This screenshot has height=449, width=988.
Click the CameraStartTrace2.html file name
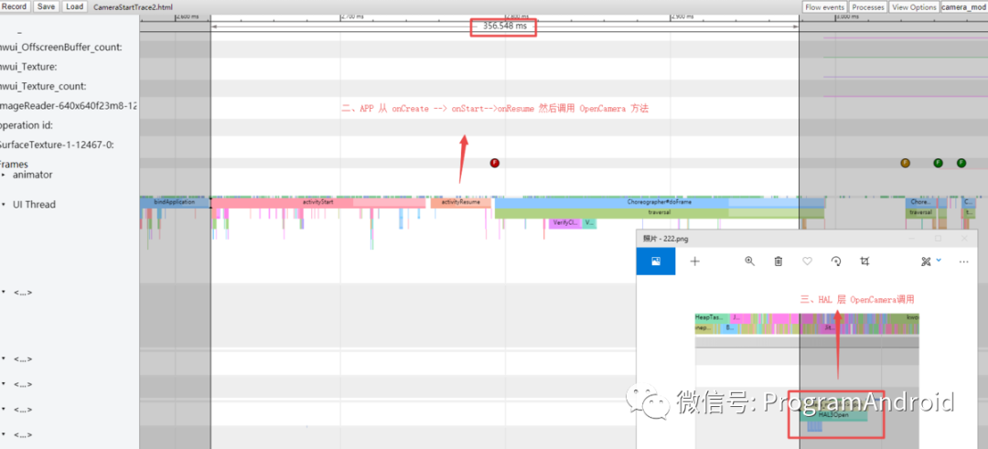coord(133,7)
